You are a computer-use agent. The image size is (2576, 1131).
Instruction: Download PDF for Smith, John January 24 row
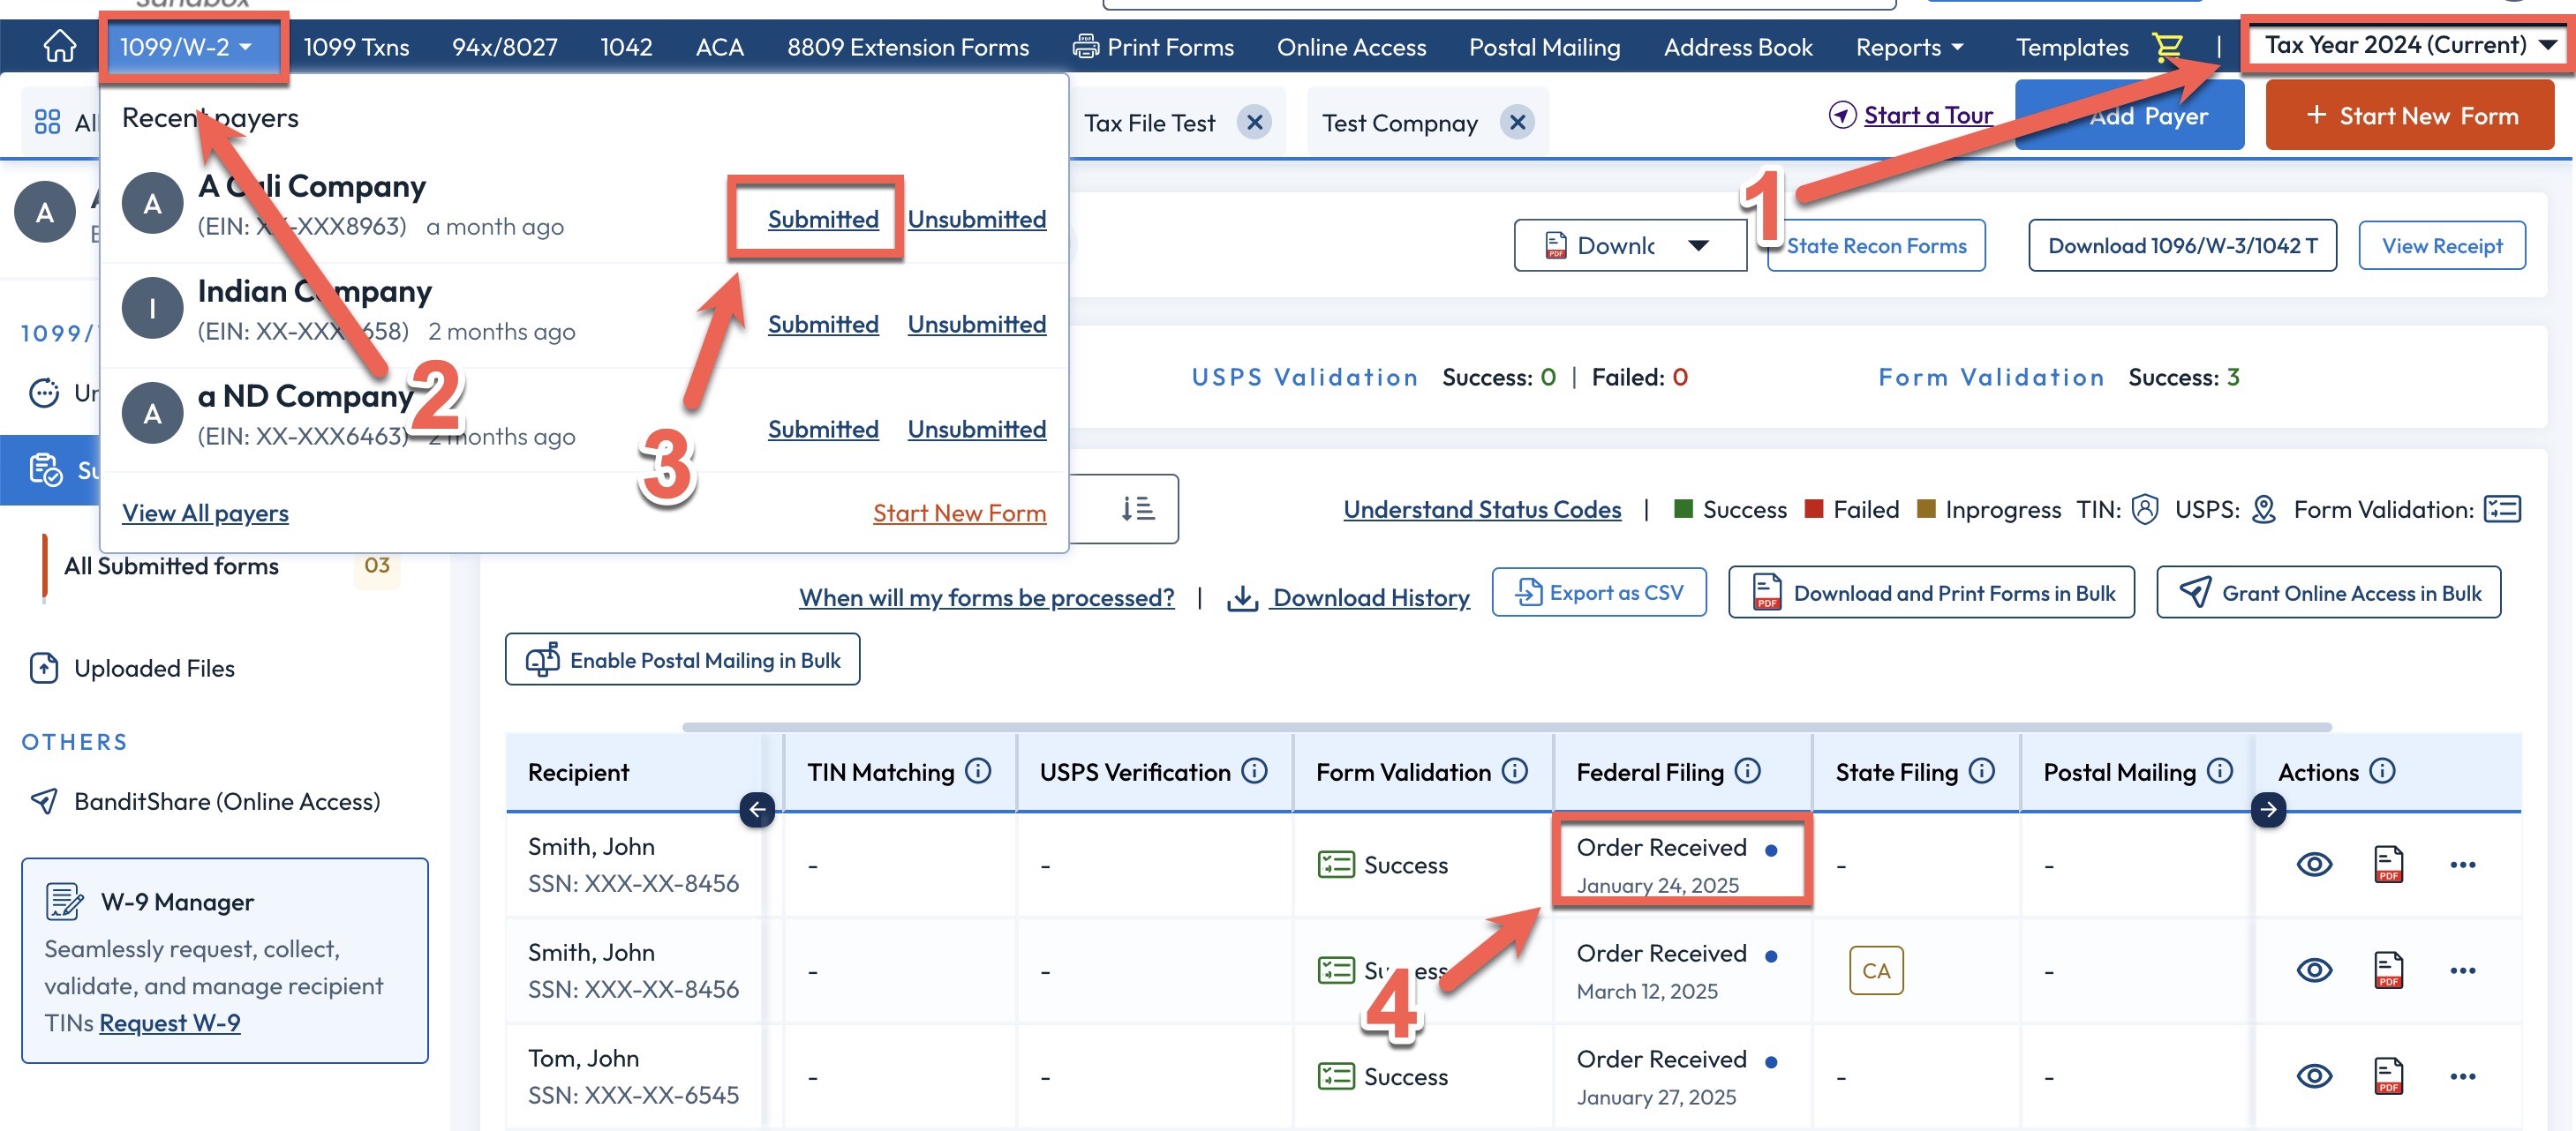2388,865
